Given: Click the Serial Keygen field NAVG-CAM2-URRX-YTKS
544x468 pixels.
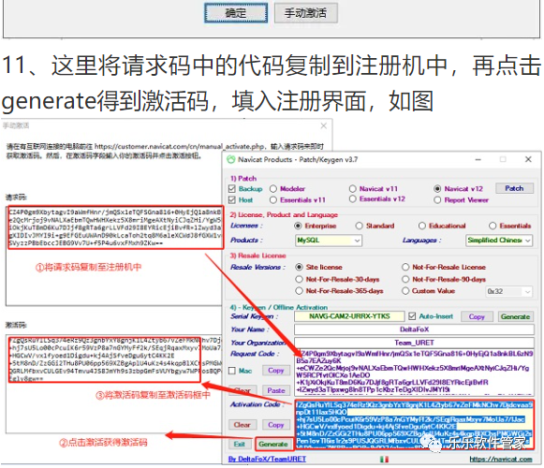Looking at the screenshot, I should point(349,316).
